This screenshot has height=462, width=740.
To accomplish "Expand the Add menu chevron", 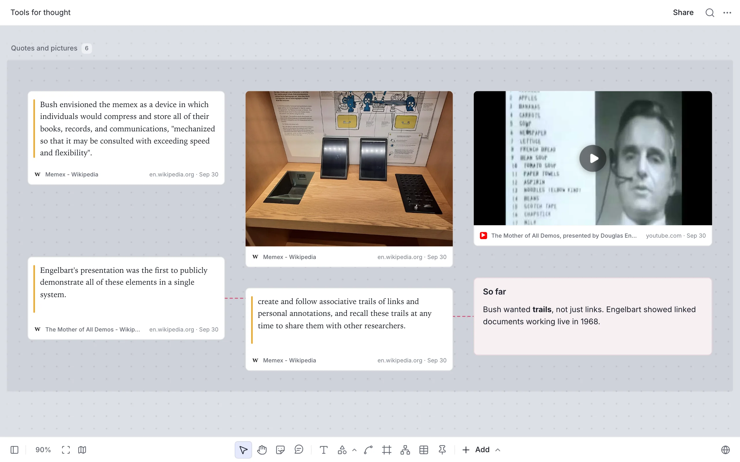I will 498,450.
